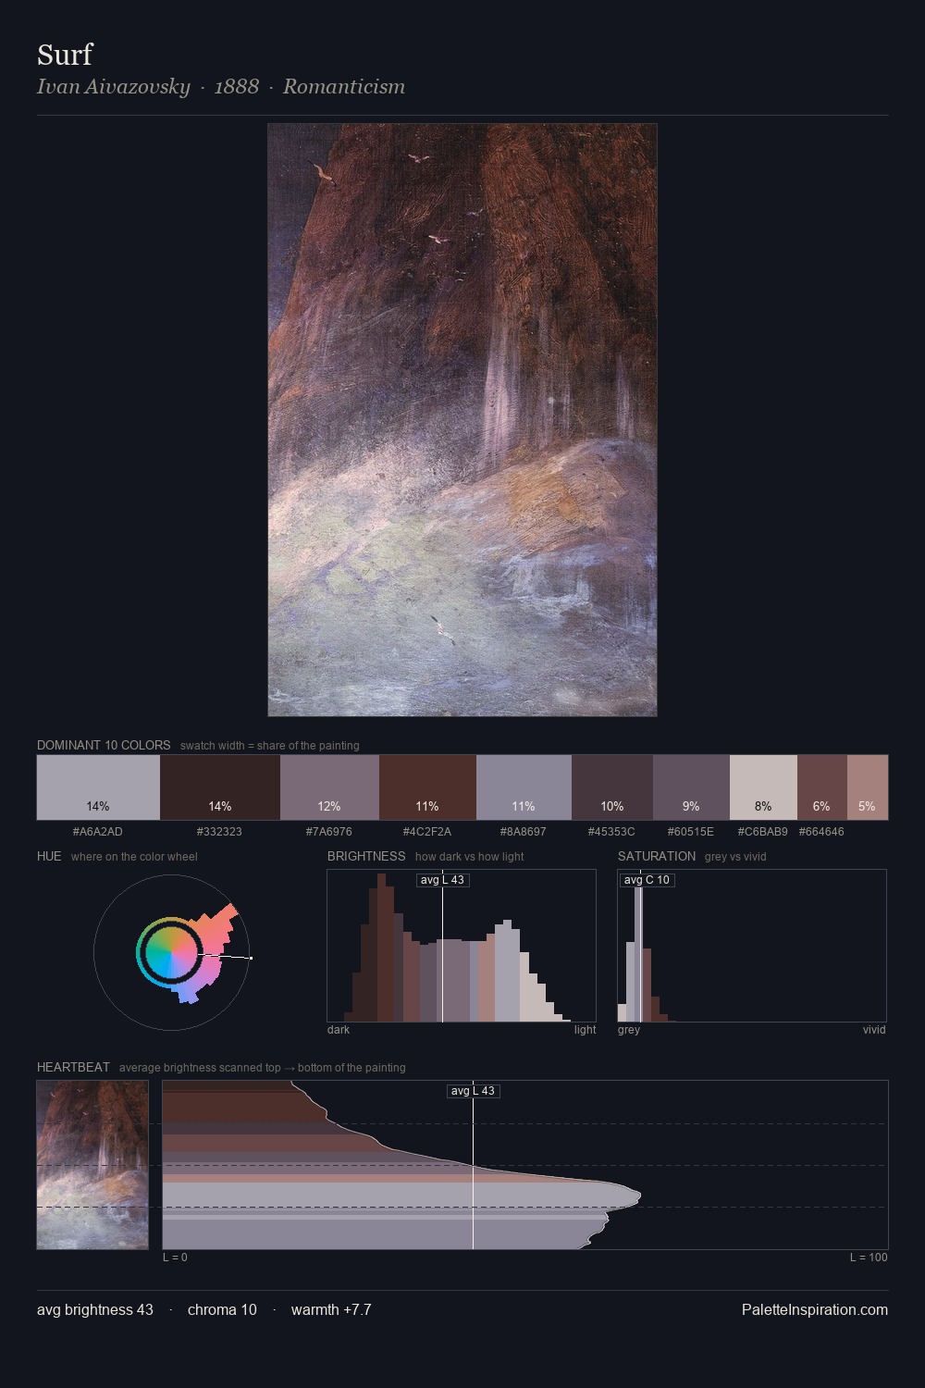Viewport: 925px width, 1388px height.
Task: Click the 'HEARTBEAT' section heading
Action: click(73, 1067)
